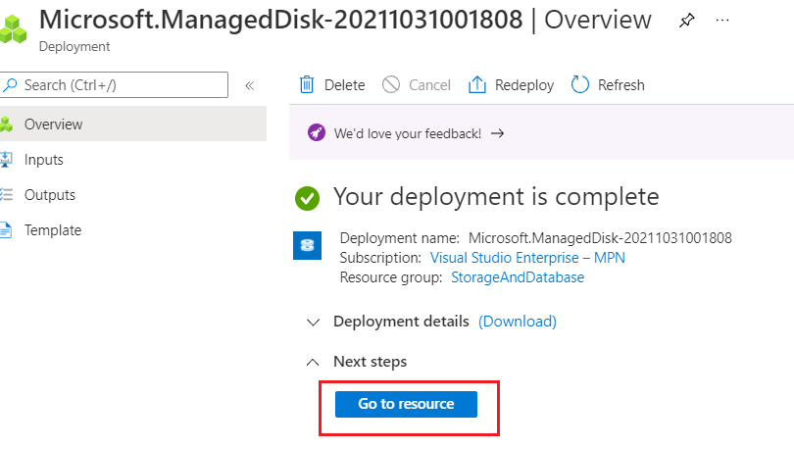Focus the Search (Ctrl+/) input field
This screenshot has width=794, height=449.
click(115, 84)
